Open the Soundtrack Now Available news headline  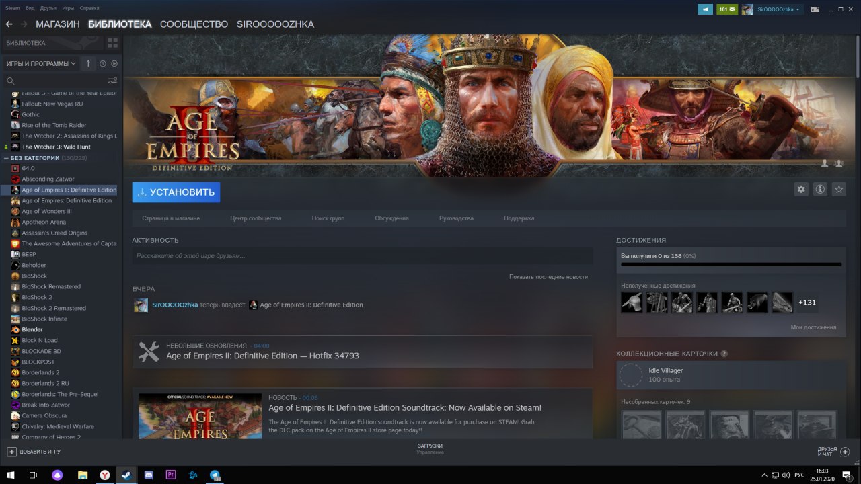click(x=405, y=407)
